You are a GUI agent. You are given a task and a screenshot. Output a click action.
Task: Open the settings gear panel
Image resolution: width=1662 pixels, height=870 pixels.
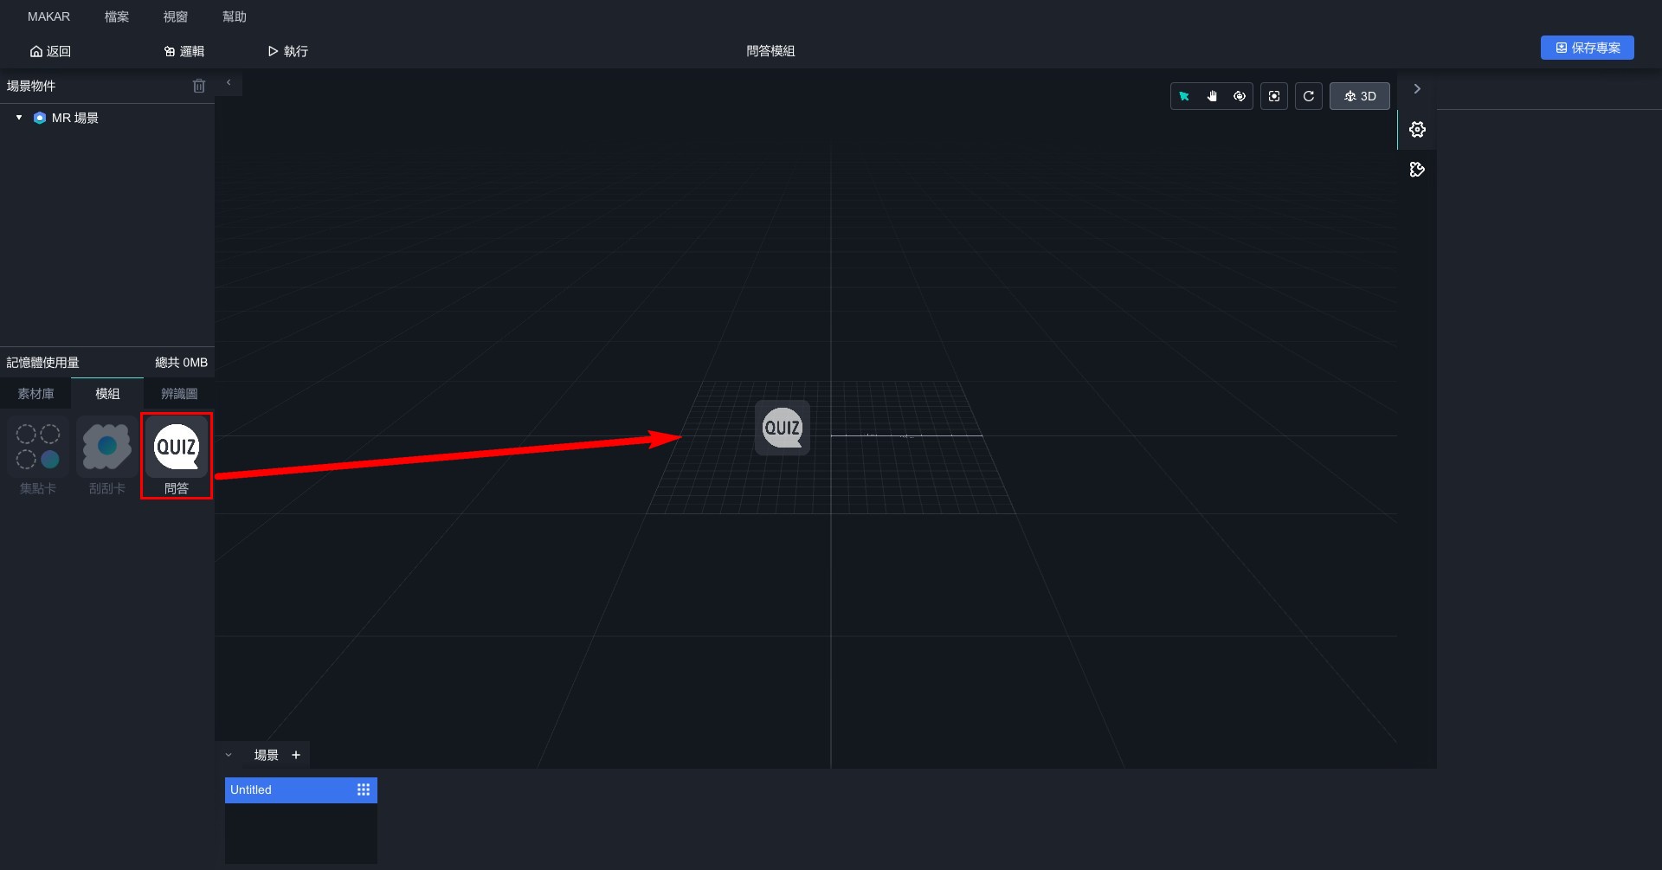coord(1417,130)
